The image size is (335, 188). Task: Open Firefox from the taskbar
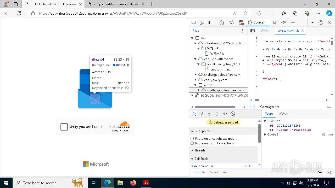(x=133, y=183)
